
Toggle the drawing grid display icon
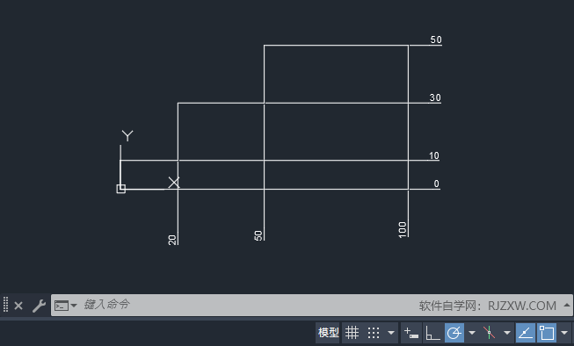(352, 333)
